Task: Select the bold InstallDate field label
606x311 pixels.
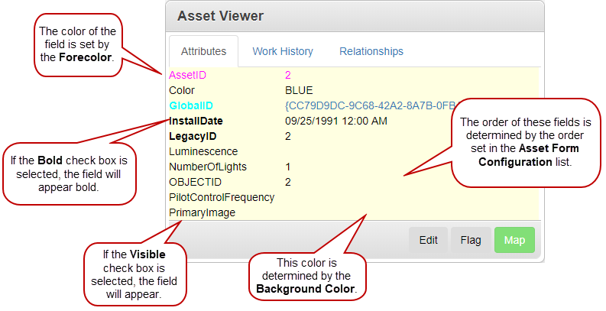Action: 196,121
